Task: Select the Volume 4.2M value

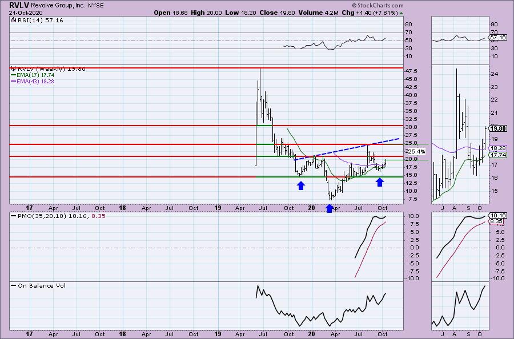Action: 318,13
